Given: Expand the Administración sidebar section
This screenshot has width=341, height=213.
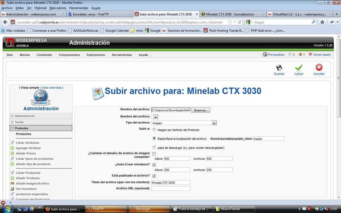Looking at the screenshot, I should pos(41,116).
